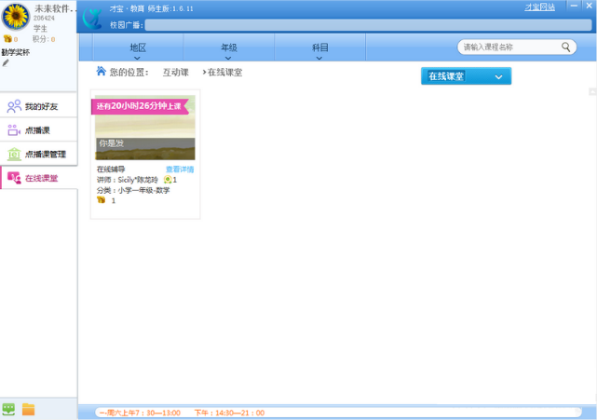Click the pink online classroom icon
Viewport: 597px width, 420px height.
(x=14, y=178)
